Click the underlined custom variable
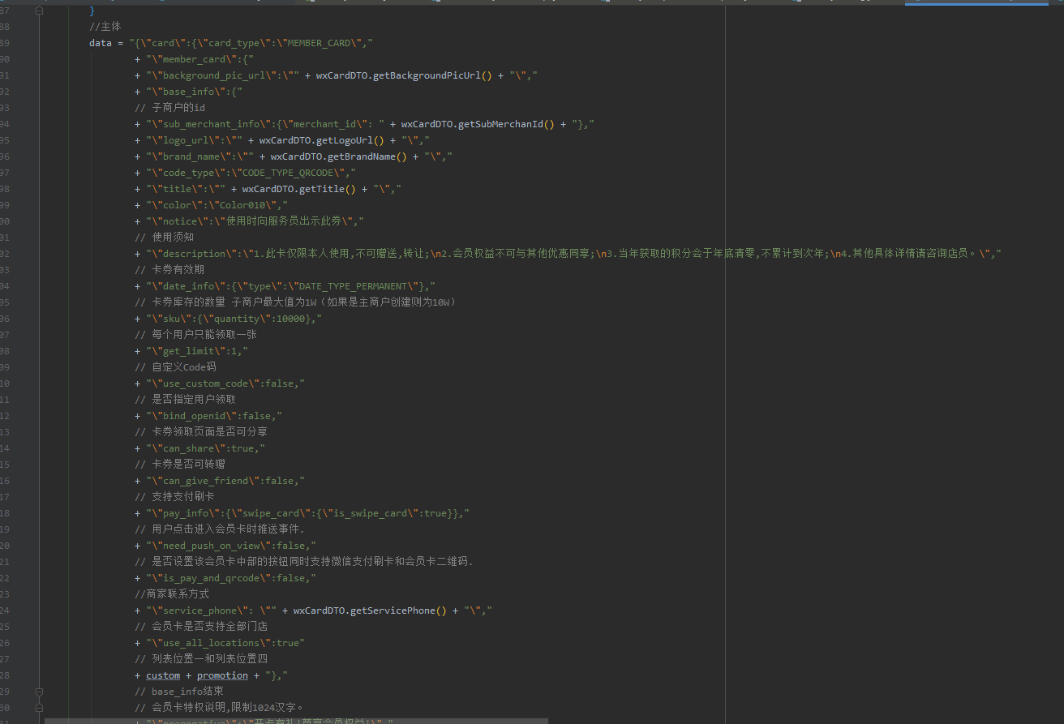This screenshot has width=1064, height=724. [x=163, y=675]
